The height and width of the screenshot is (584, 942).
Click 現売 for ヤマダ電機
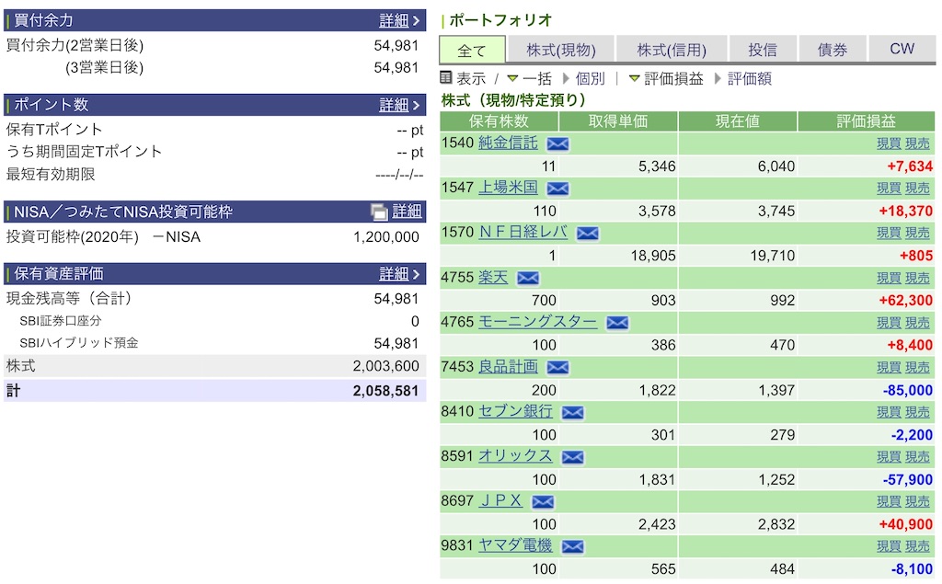[917, 546]
